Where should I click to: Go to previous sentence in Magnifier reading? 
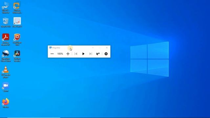pyautogui.click(x=76, y=54)
